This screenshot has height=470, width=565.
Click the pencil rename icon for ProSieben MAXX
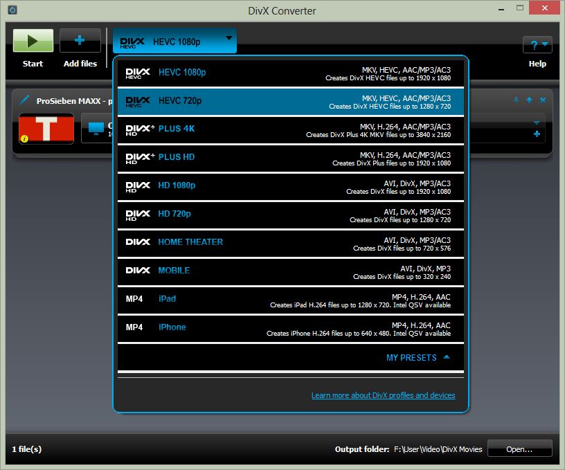(24, 100)
